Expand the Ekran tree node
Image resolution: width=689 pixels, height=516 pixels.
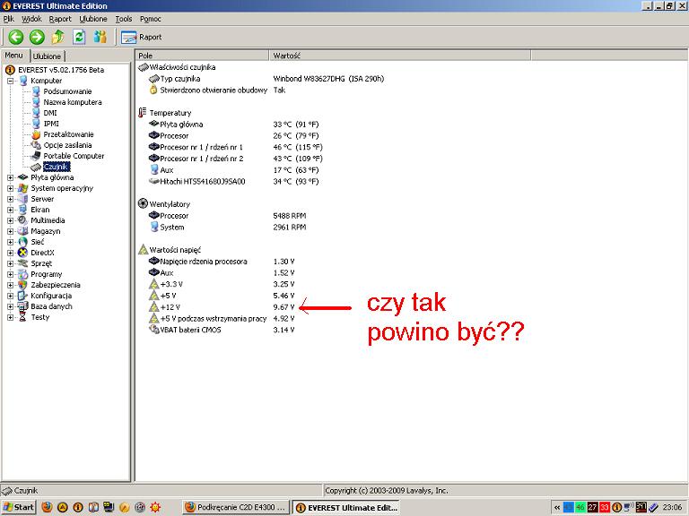[11, 210]
